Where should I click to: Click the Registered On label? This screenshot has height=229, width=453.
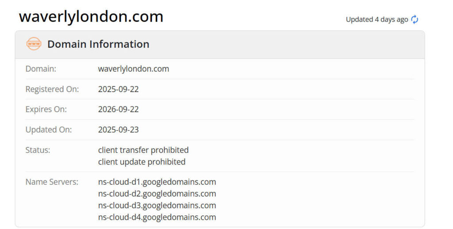(x=52, y=89)
